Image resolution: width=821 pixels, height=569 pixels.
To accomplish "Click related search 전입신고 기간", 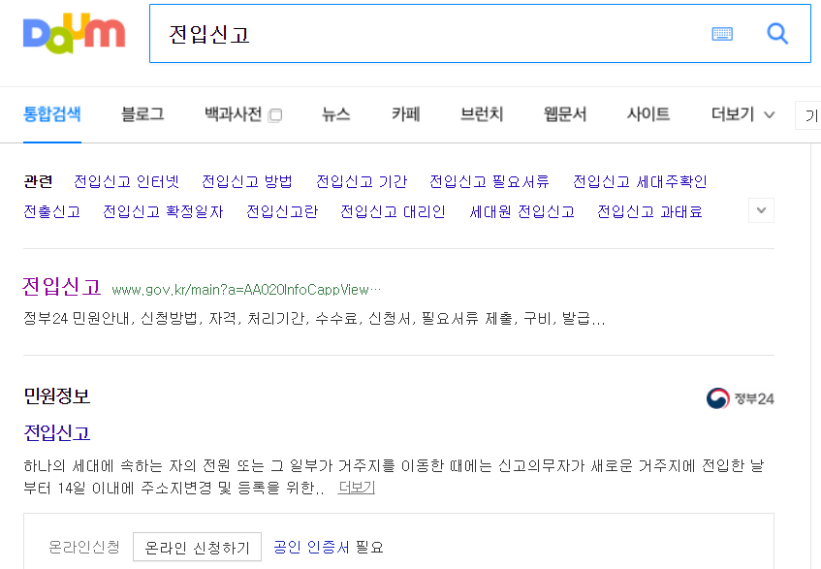I will (x=362, y=181).
